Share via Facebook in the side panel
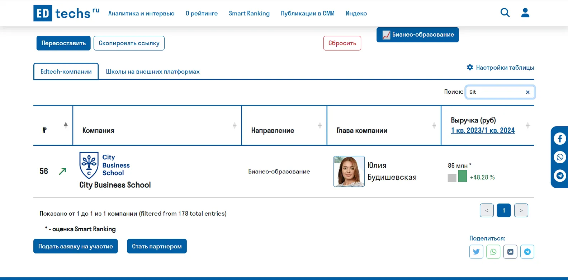Screen dimensions: 568x280 coord(560,139)
